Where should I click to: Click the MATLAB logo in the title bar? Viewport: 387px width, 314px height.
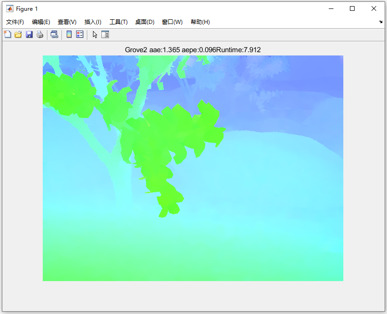[x=9, y=8]
